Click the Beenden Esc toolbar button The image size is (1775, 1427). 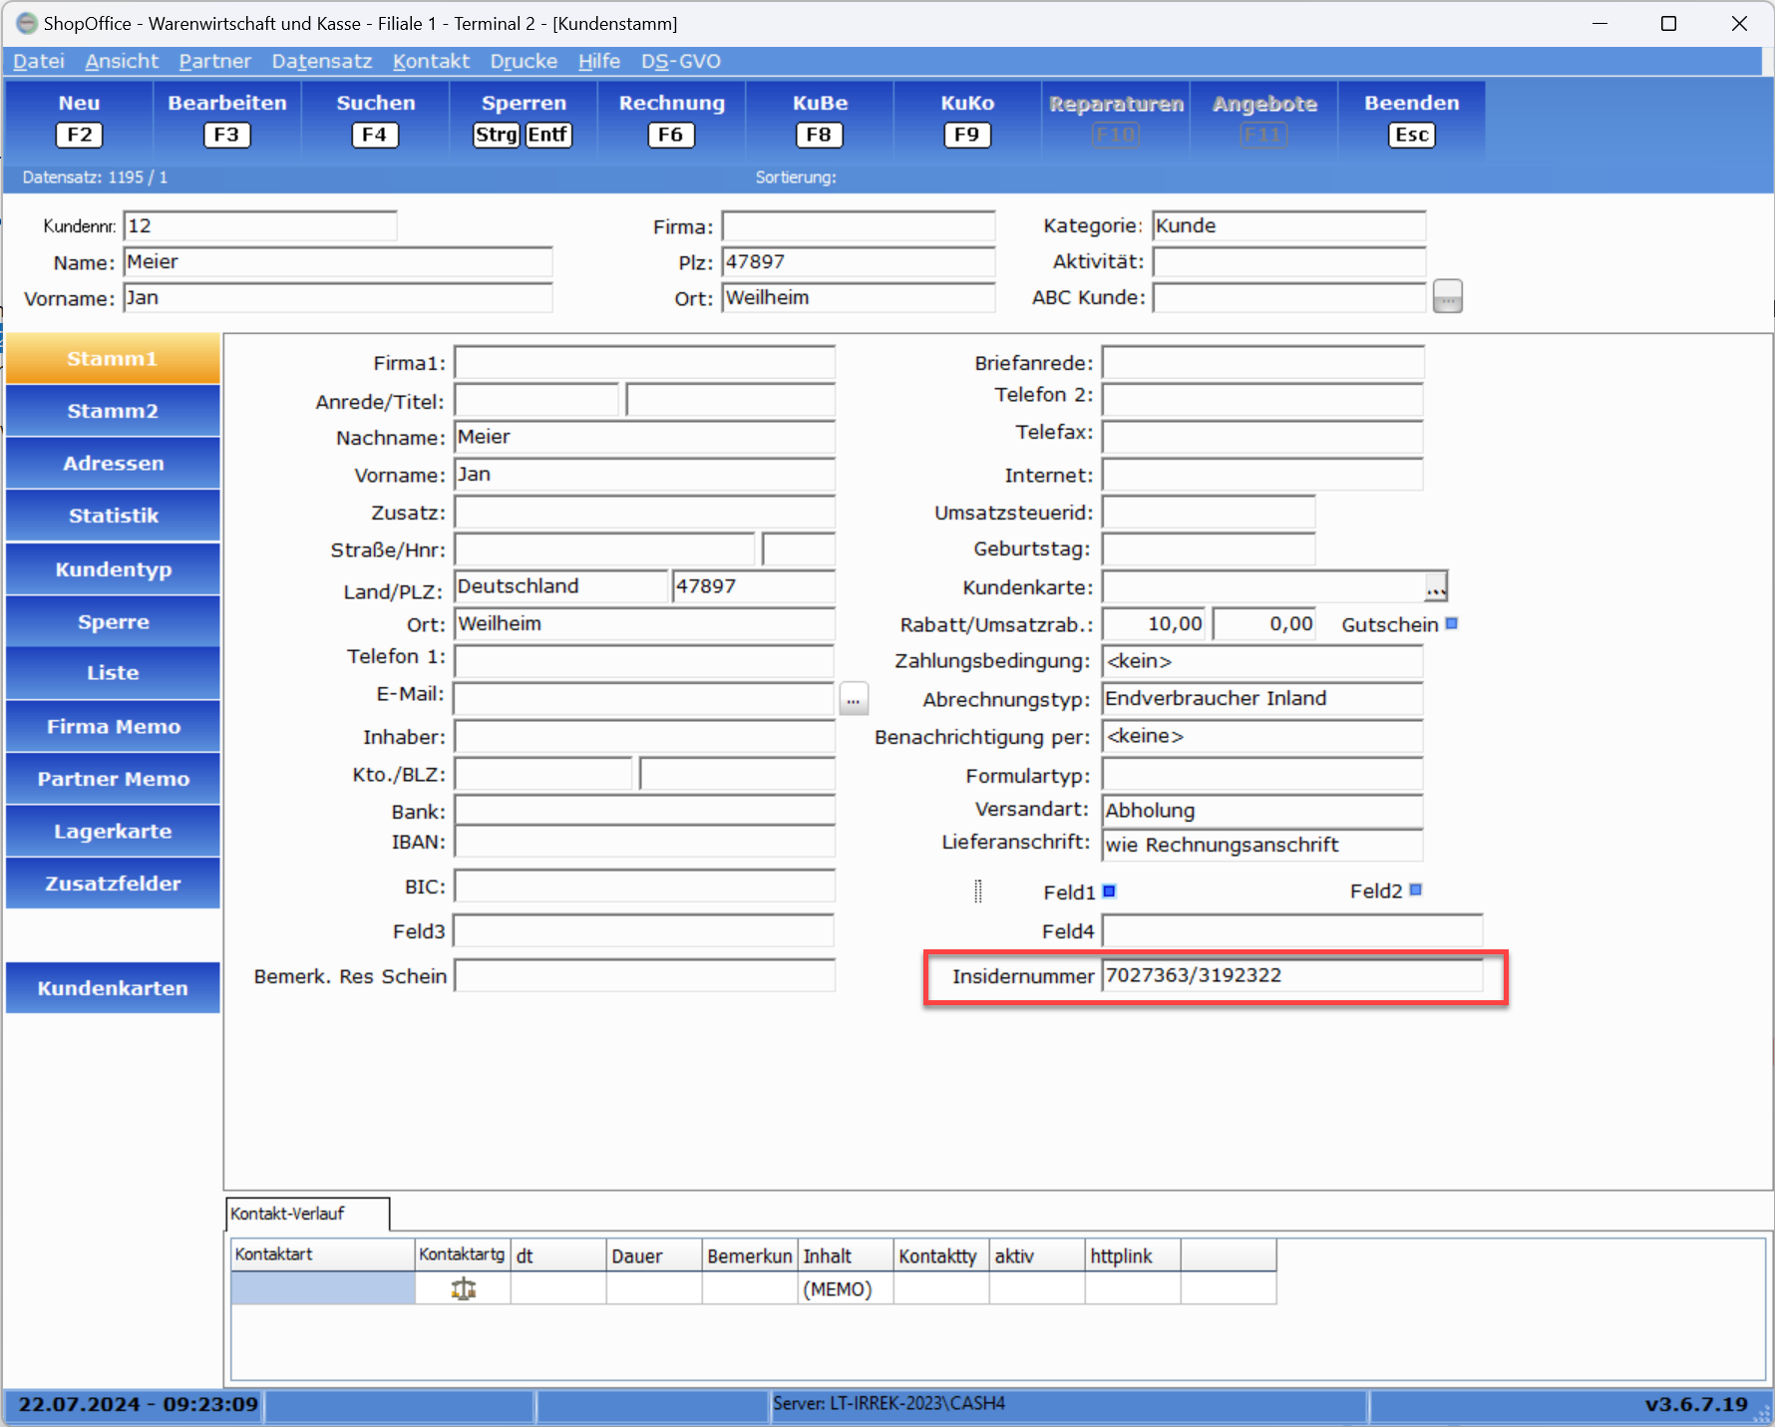point(1412,120)
